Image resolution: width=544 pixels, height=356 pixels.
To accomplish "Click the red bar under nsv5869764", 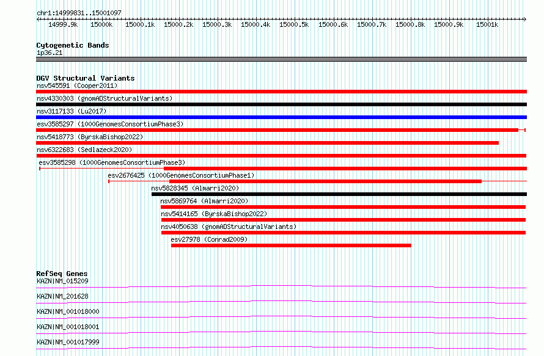I will pyautogui.click(x=343, y=207).
